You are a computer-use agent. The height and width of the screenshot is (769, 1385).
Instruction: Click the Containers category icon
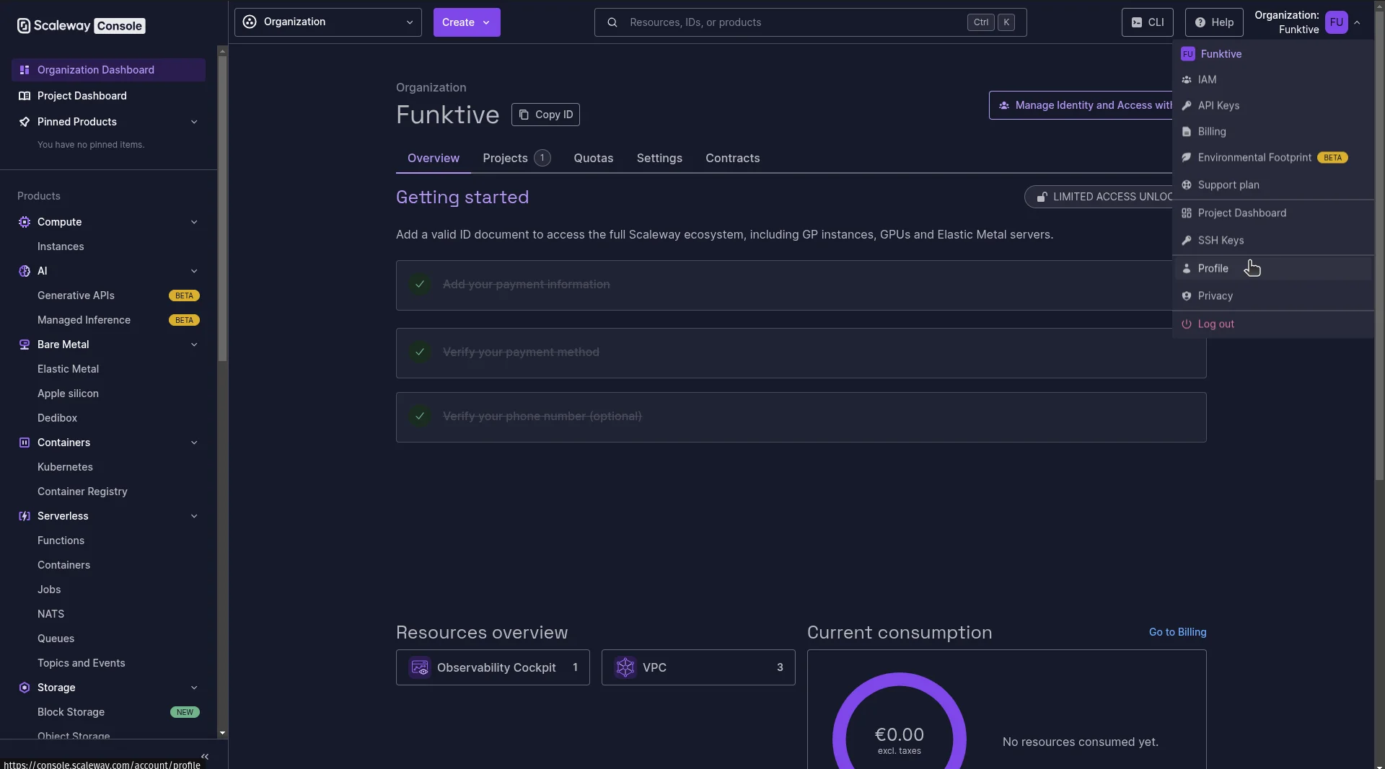click(25, 443)
